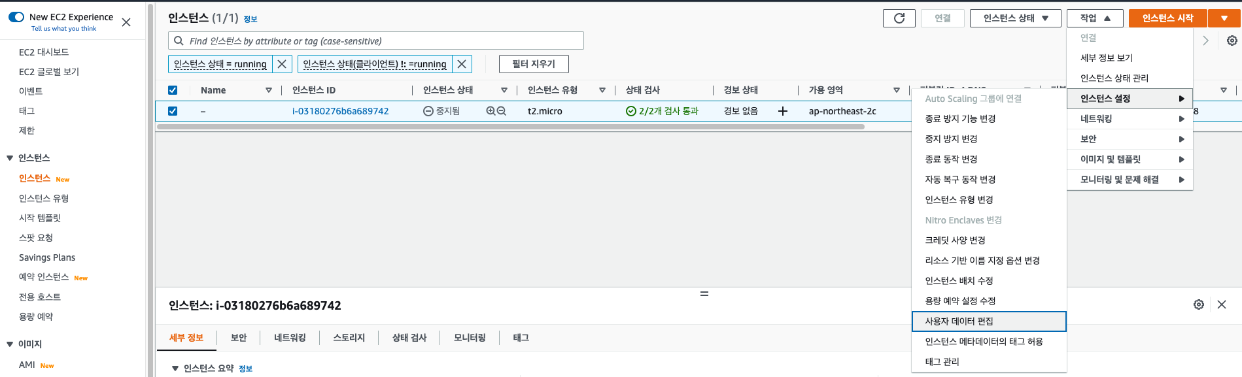Screen dimensions: 1242x377
Task: Click the search magnifier icon in filter box
Action: click(x=179, y=41)
